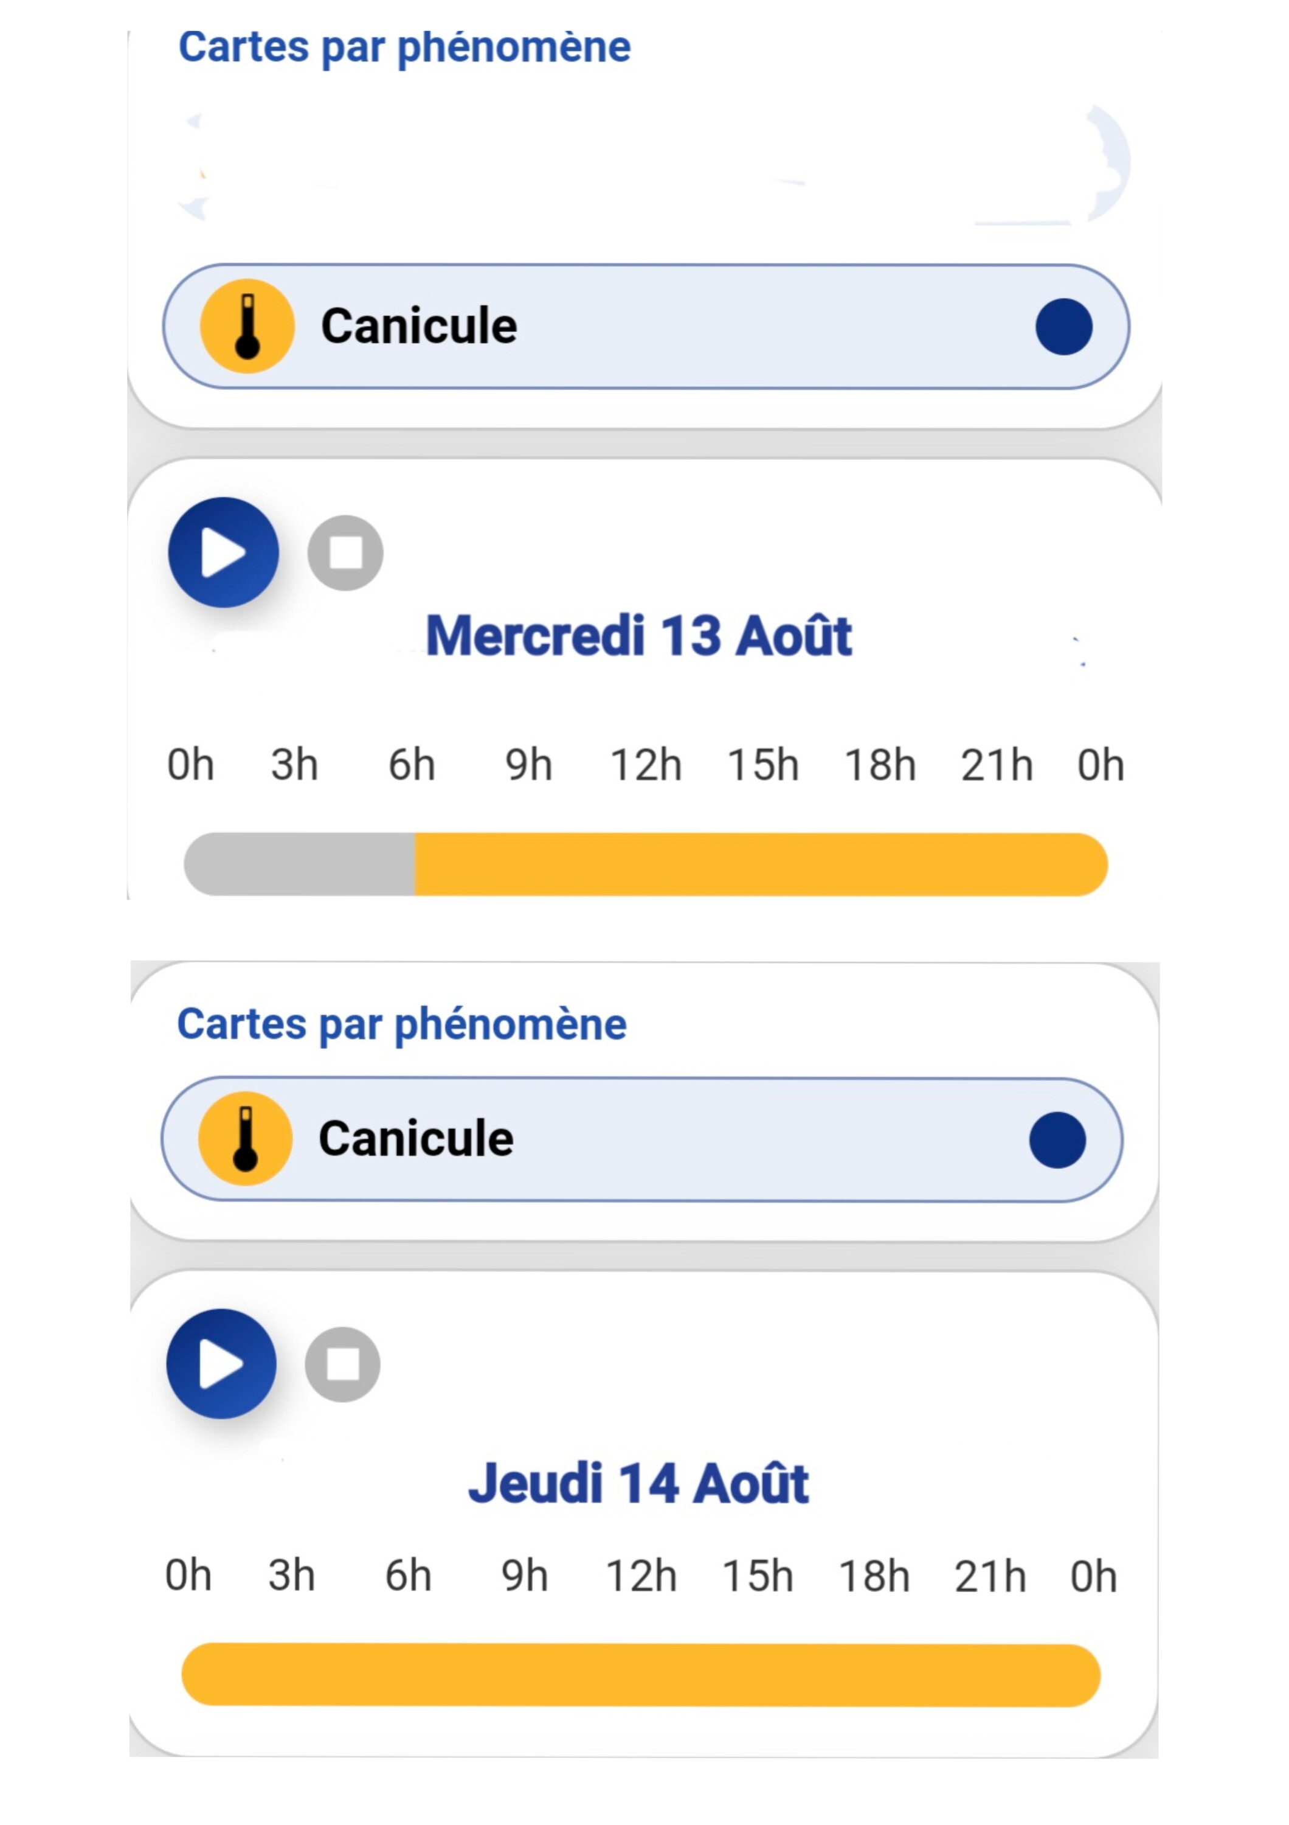Start playback for Jeudi 14 Août
The image size is (1289, 1825).
coord(221,1364)
